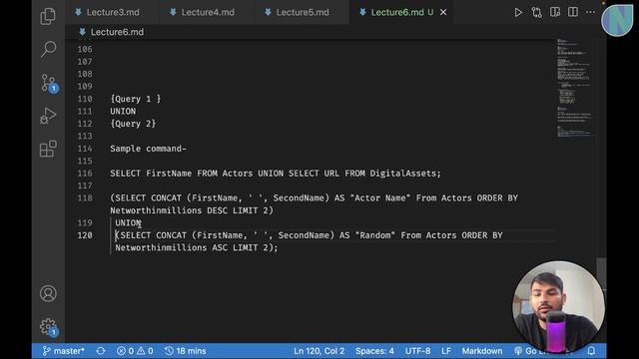Close the Lecture6.md tab
Viewport: 639px width, 359px height.
coord(443,12)
